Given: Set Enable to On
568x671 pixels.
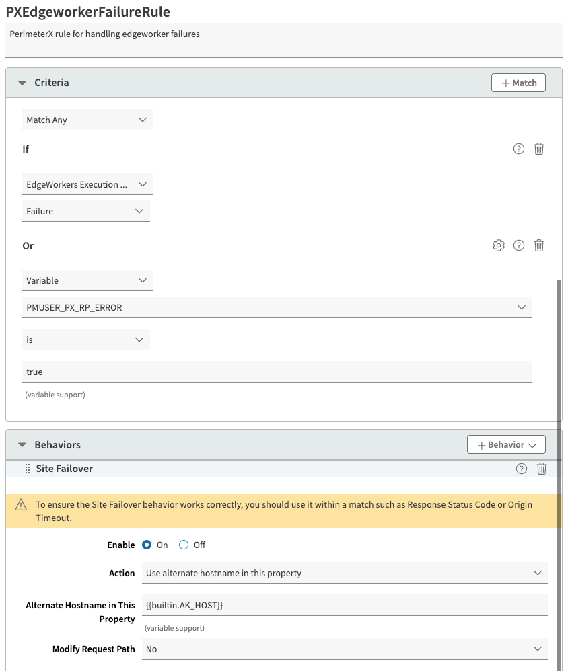Looking at the screenshot, I should pyautogui.click(x=147, y=545).
